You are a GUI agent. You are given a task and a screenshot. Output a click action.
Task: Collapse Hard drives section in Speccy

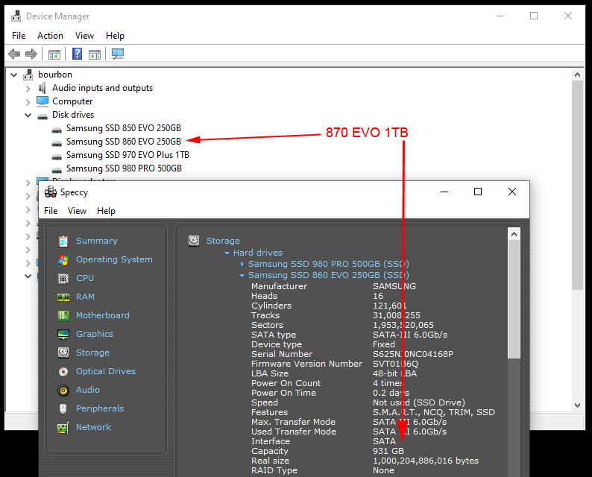pos(227,253)
